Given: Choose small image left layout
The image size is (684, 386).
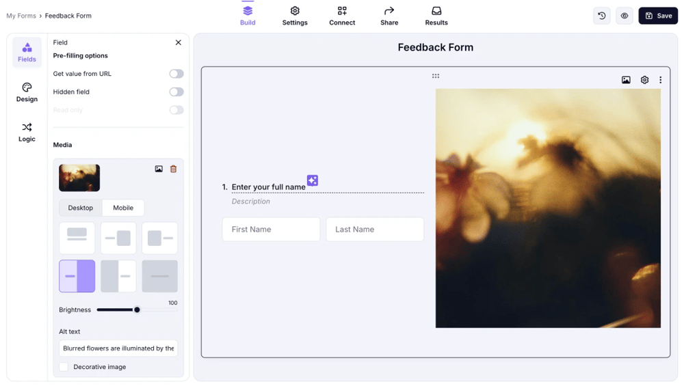Looking at the screenshot, I should [159, 238].
